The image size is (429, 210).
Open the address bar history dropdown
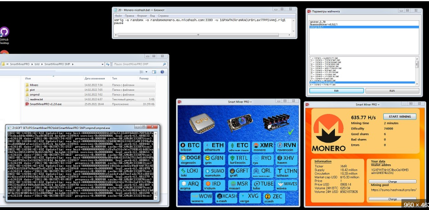click(102, 64)
